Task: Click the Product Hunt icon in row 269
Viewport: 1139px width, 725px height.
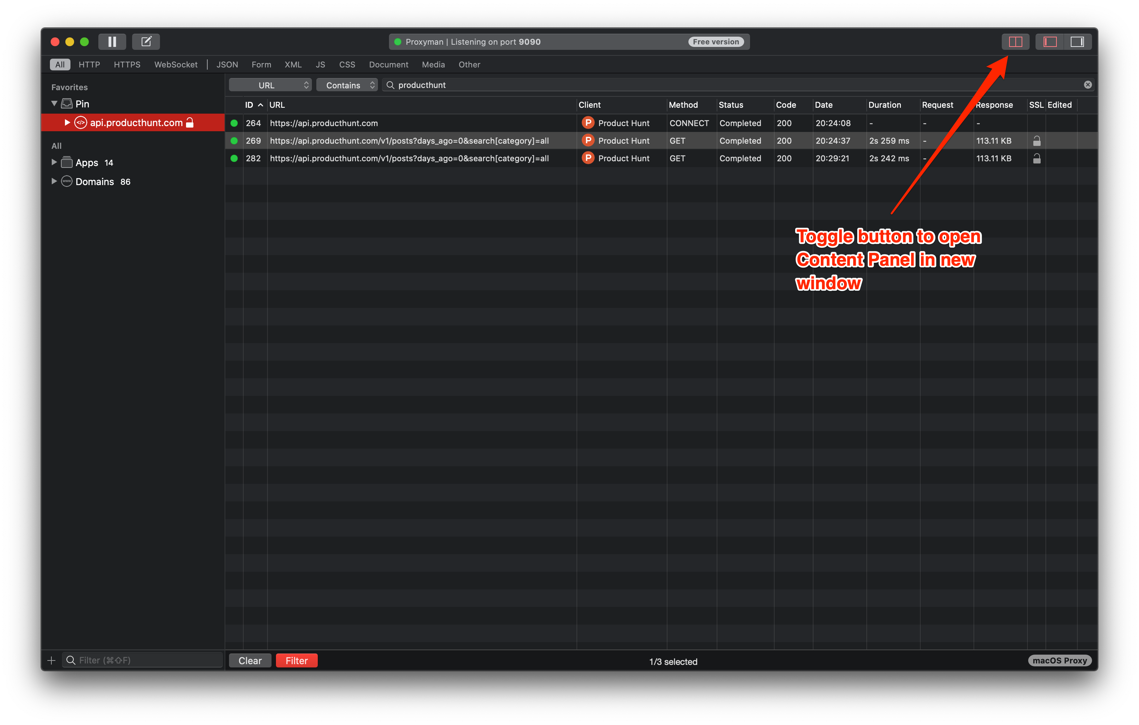Action: (x=587, y=140)
